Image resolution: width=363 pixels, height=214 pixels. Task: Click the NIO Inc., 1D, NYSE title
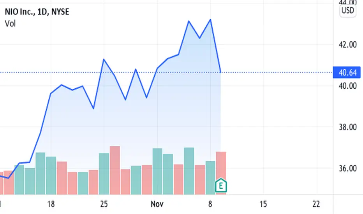(x=37, y=12)
